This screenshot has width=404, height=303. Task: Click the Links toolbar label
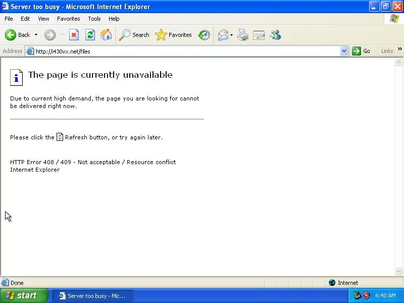[x=387, y=51]
